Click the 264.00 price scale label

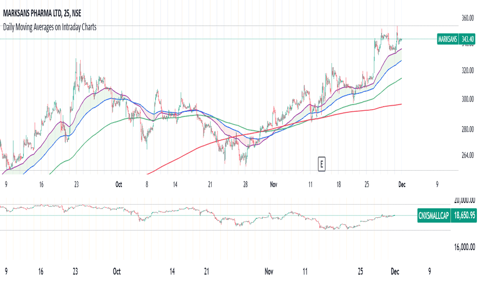pyautogui.click(x=468, y=155)
